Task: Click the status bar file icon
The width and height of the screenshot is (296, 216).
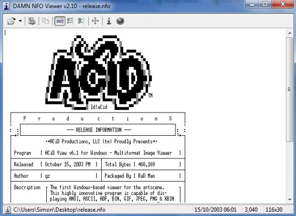Action: [x=8, y=210]
